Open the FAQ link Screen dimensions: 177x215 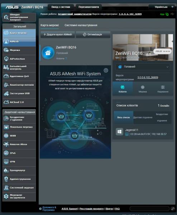(117, 209)
